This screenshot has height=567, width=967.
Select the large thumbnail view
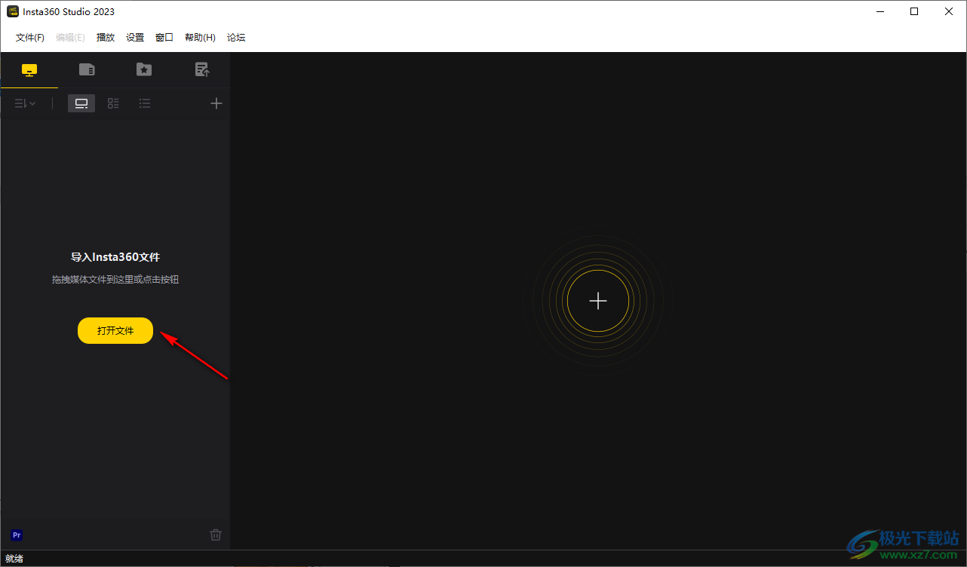point(81,103)
